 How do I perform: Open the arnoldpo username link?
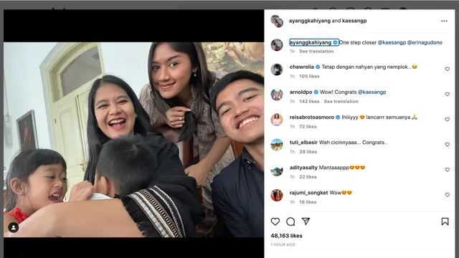click(301, 92)
